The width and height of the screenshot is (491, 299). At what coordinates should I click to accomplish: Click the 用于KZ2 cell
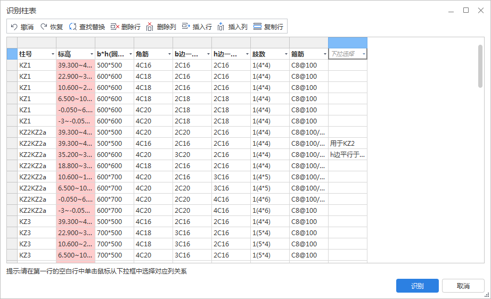point(348,144)
